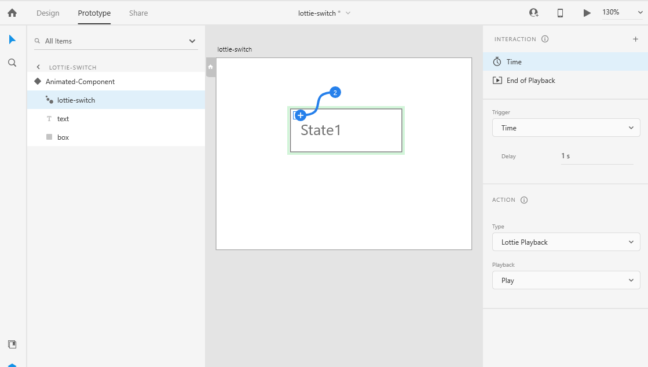Click the Delay value input field
Screen dimensions: 648x367
click(x=597, y=156)
